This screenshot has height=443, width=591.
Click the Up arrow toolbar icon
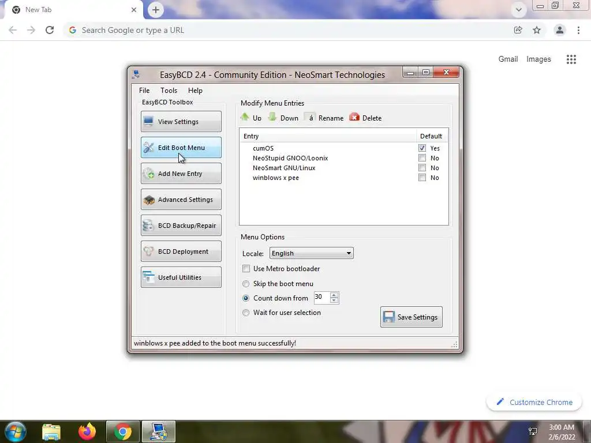point(245,117)
